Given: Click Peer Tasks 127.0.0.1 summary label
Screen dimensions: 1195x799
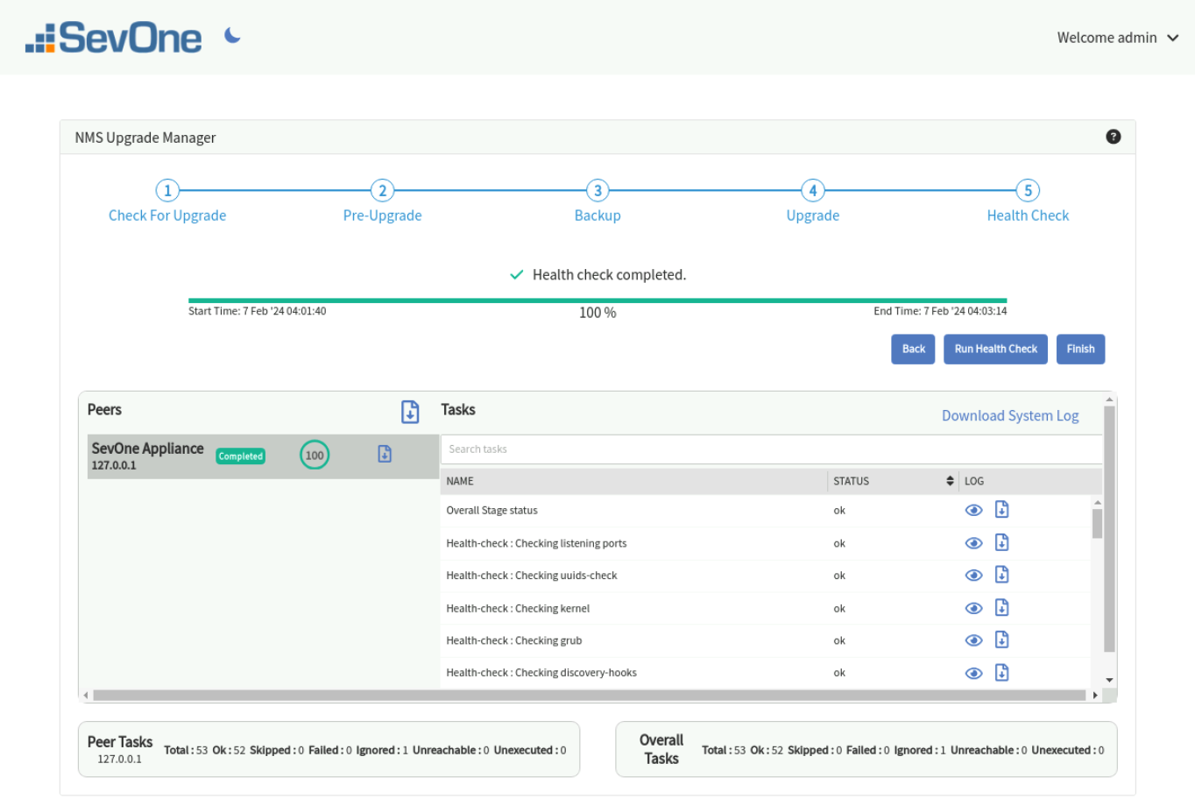Looking at the screenshot, I should coord(120,749).
